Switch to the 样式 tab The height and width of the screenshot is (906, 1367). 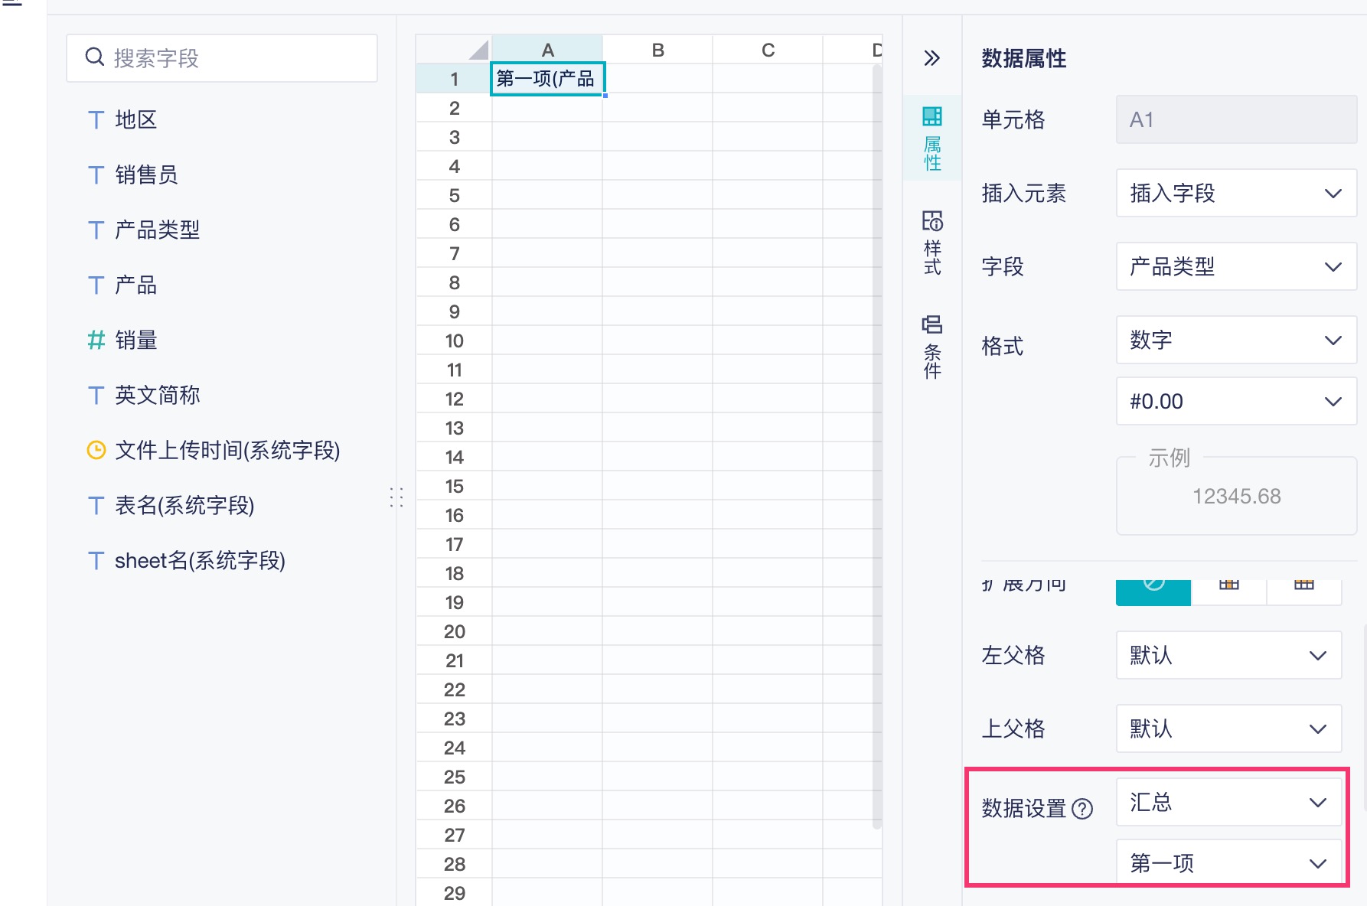[932, 243]
